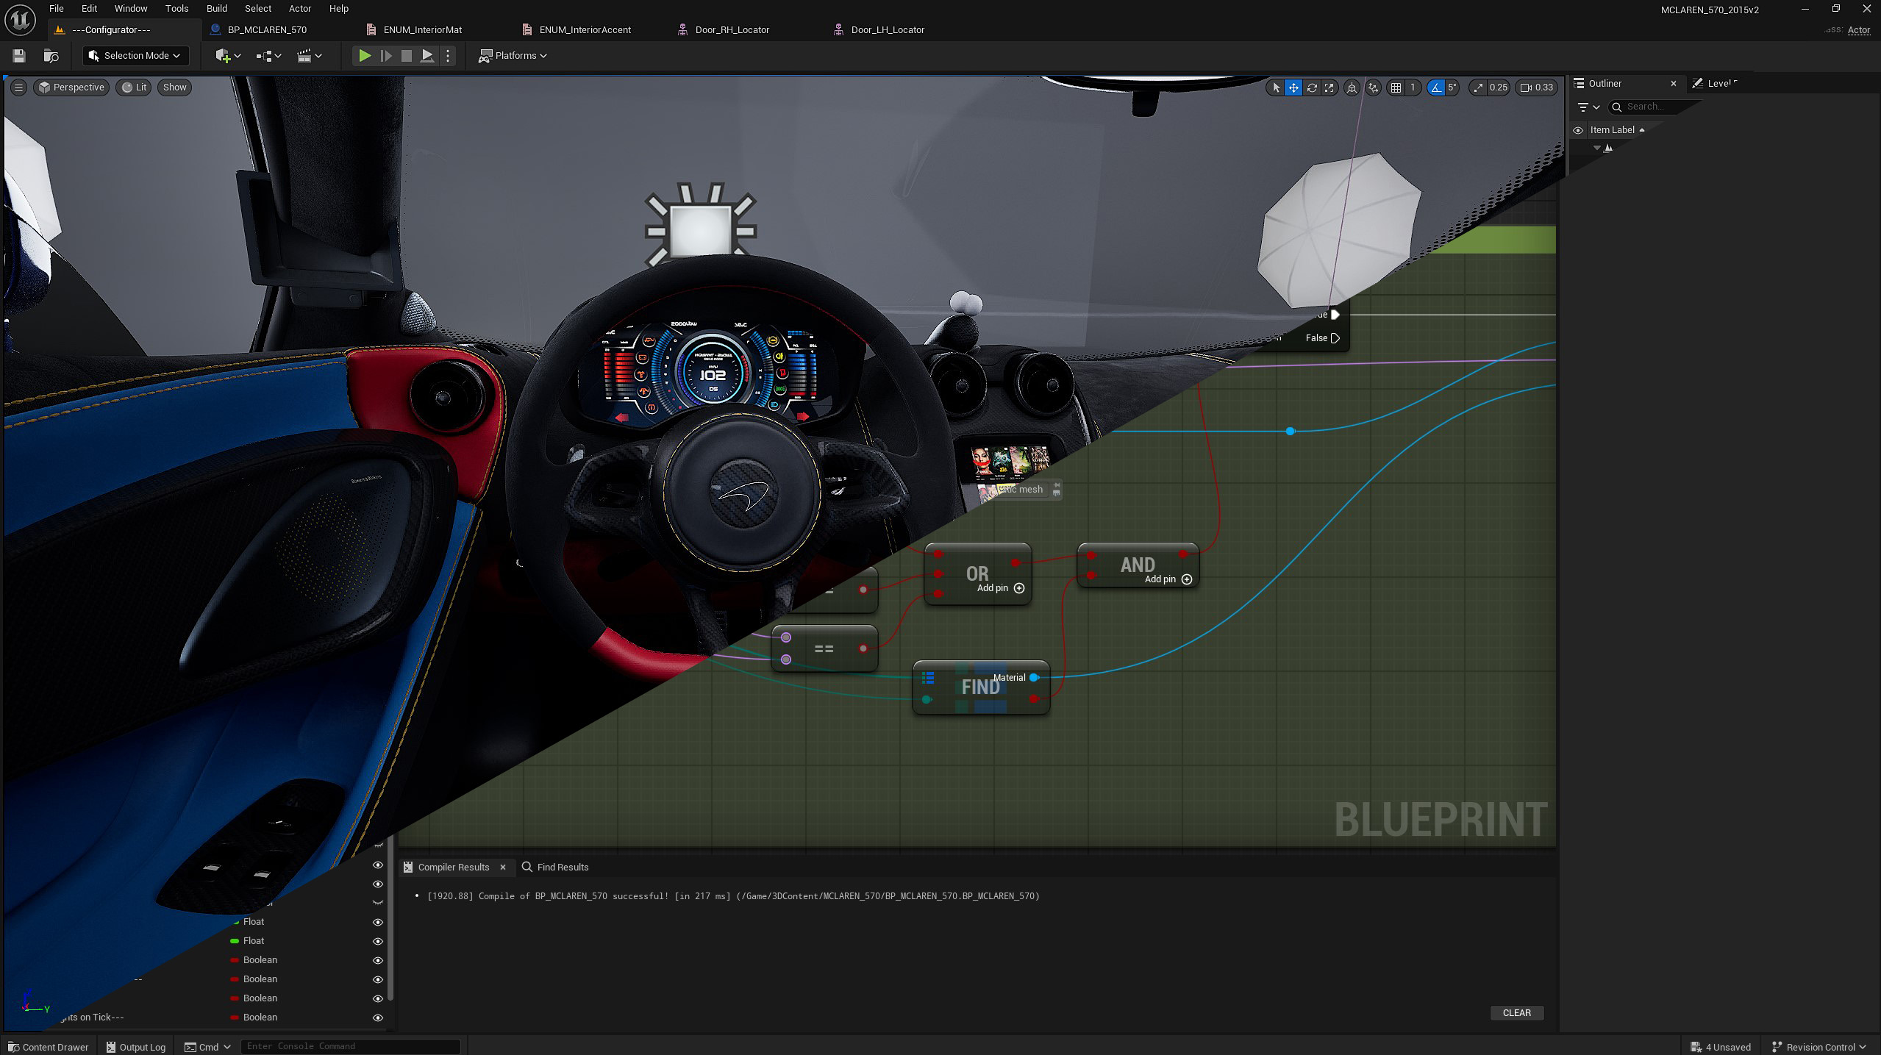This screenshot has width=1881, height=1055.
Task: Toggle visibility eye of last Boolean variable
Action: tap(377, 1018)
